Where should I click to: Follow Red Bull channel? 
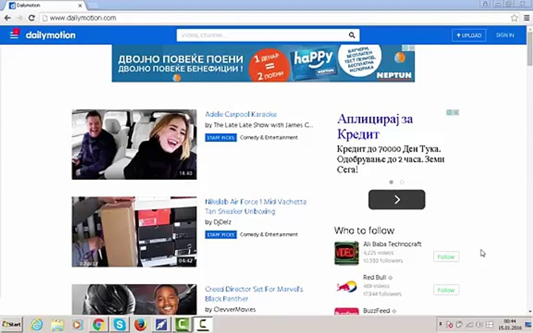[x=446, y=290]
